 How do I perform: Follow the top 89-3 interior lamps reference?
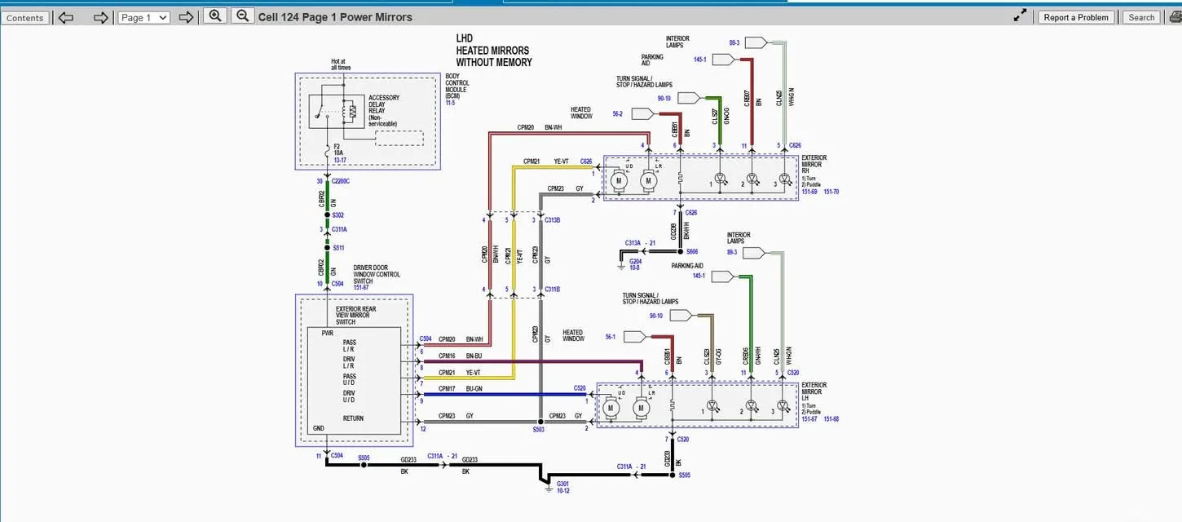(x=734, y=42)
